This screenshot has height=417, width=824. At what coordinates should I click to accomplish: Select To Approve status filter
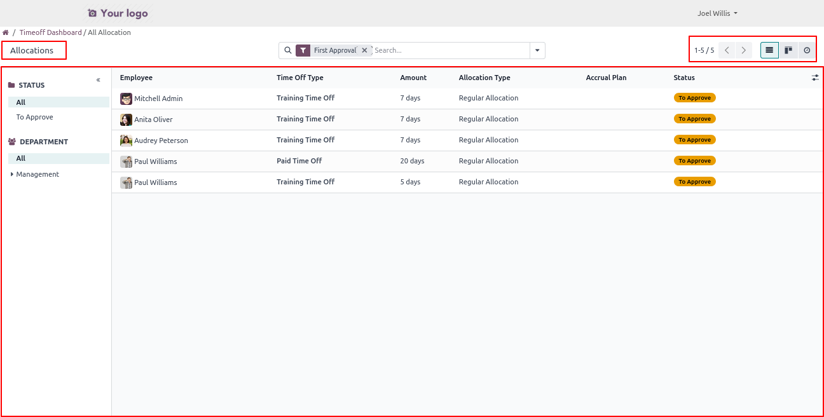pyautogui.click(x=34, y=117)
